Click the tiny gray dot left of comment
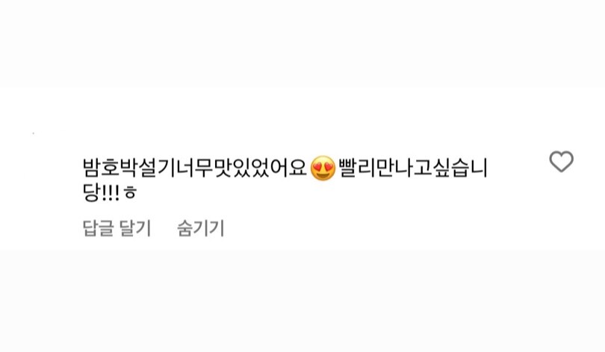The image size is (605, 352). click(x=33, y=133)
